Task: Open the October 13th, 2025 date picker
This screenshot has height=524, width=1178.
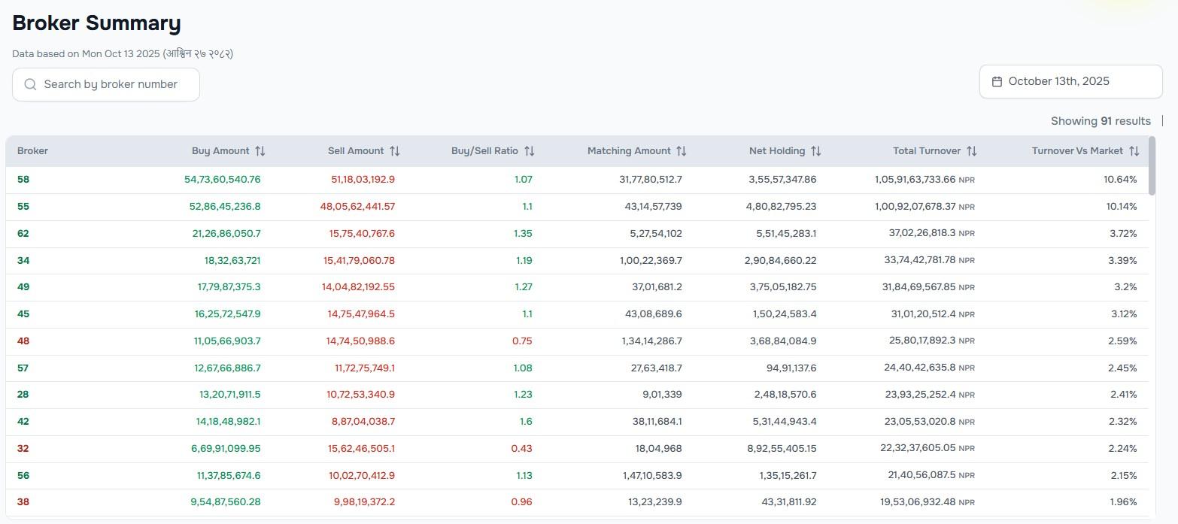Action: (x=1070, y=81)
